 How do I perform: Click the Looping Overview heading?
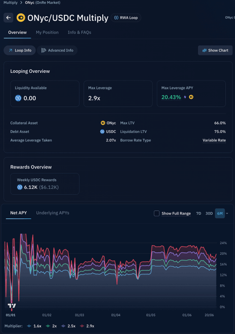tap(30, 71)
